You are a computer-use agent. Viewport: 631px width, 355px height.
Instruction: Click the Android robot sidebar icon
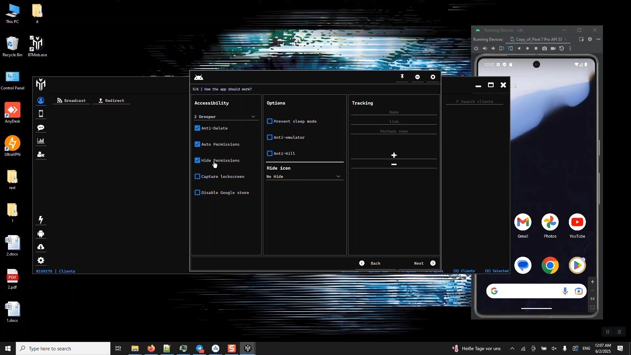click(41, 234)
